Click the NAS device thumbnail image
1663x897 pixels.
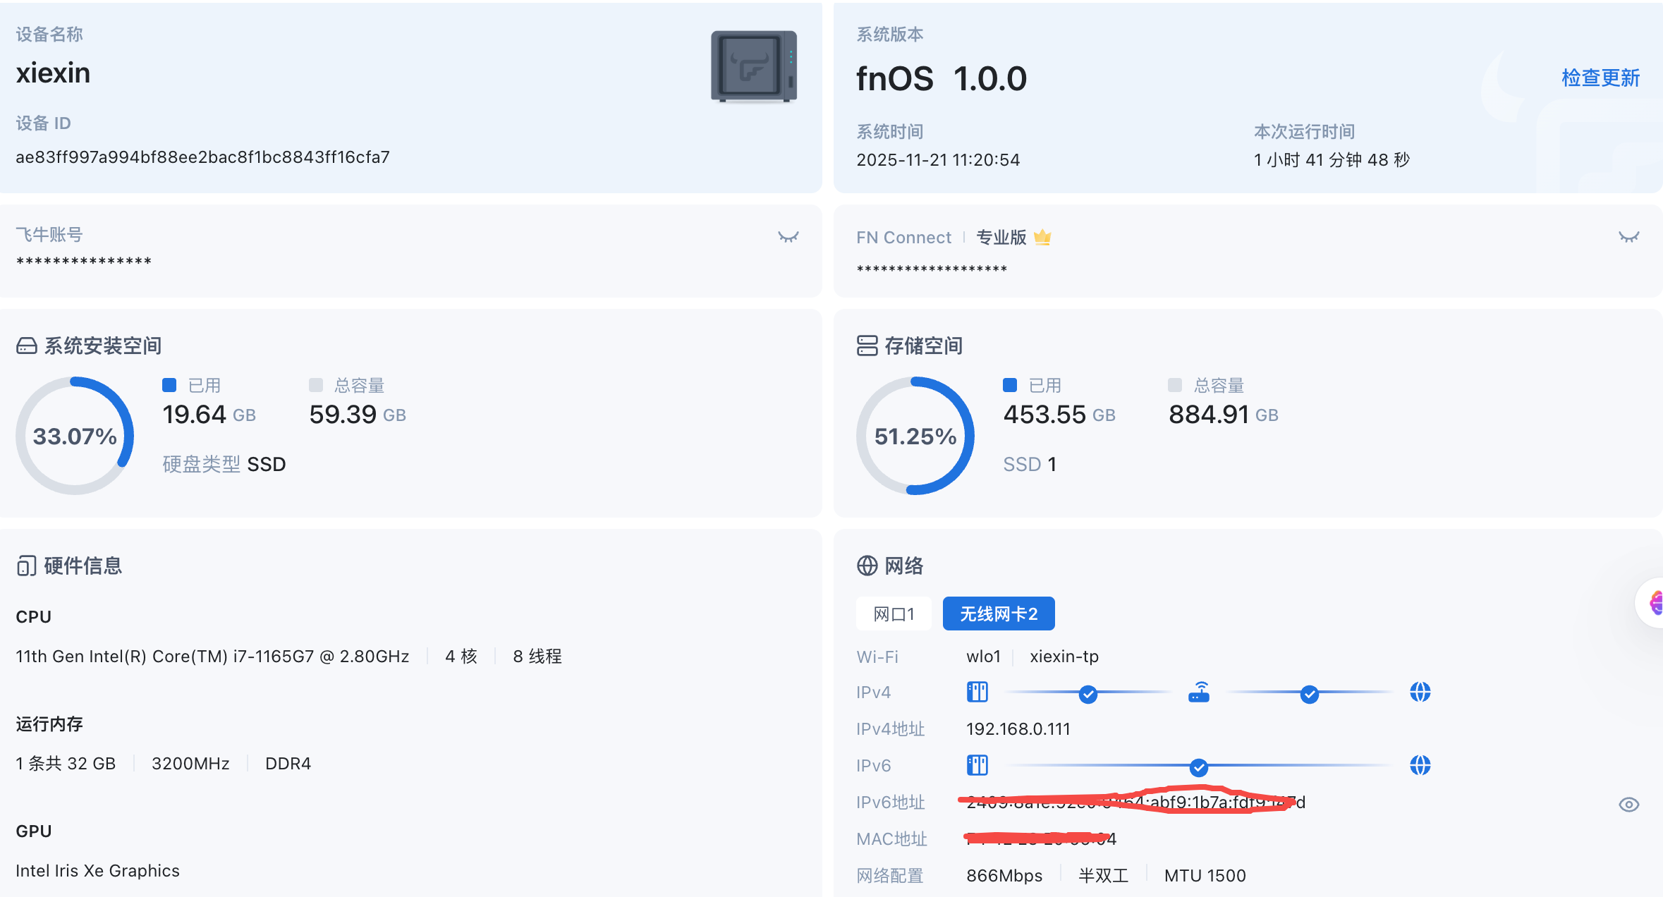[753, 66]
